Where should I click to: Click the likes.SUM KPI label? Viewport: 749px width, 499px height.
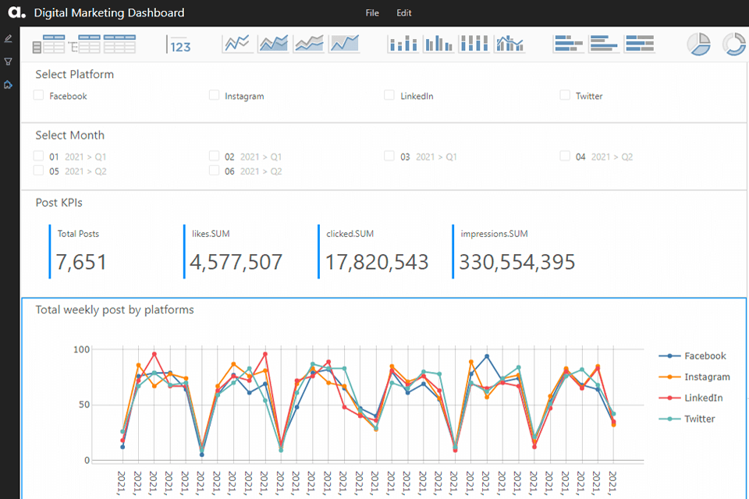[211, 234]
